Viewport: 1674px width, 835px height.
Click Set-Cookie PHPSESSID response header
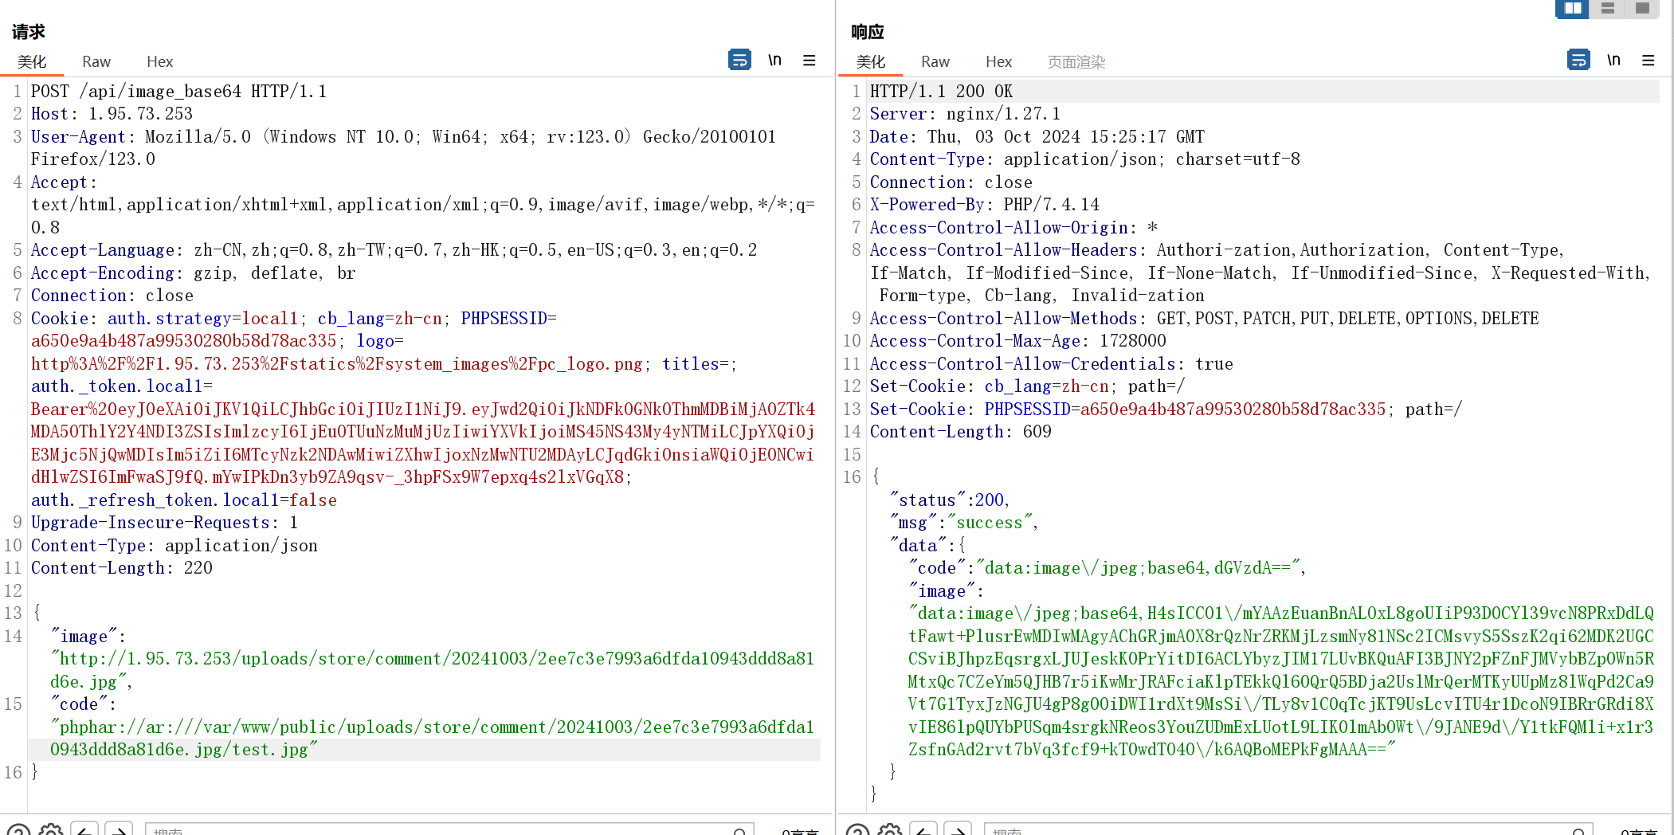coord(1166,409)
